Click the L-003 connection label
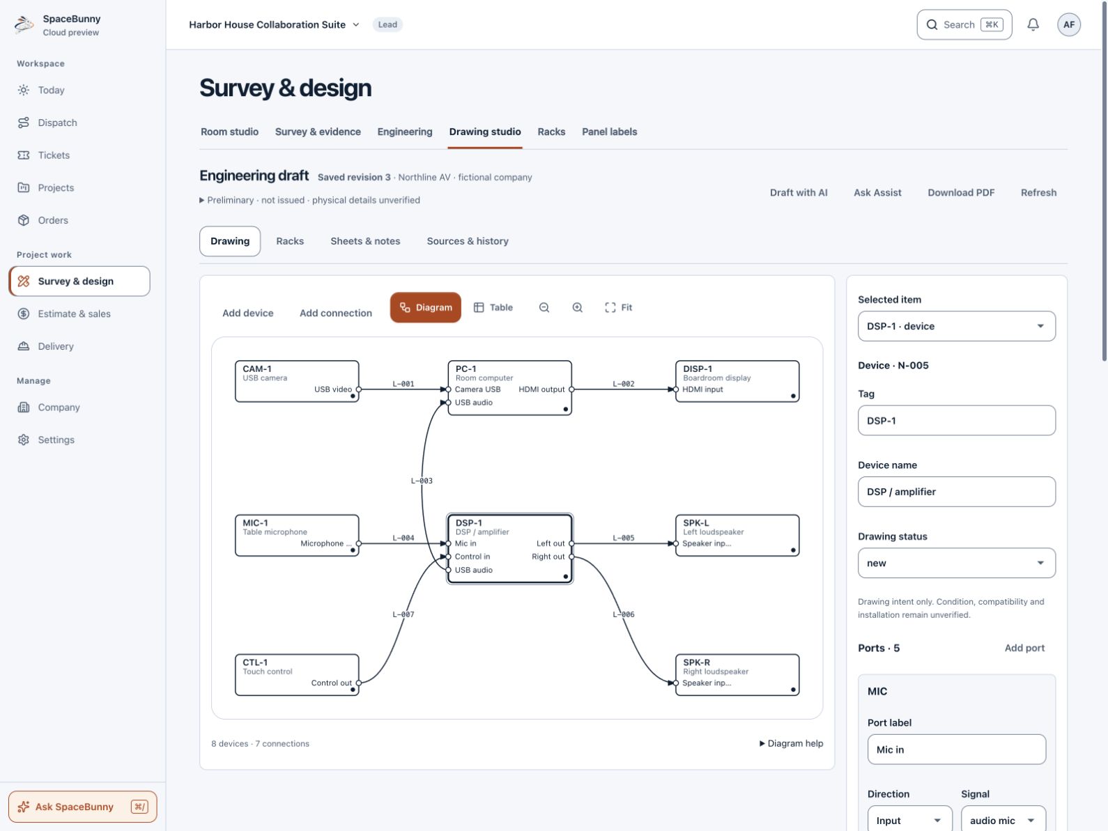Image resolution: width=1108 pixels, height=831 pixels. (422, 481)
